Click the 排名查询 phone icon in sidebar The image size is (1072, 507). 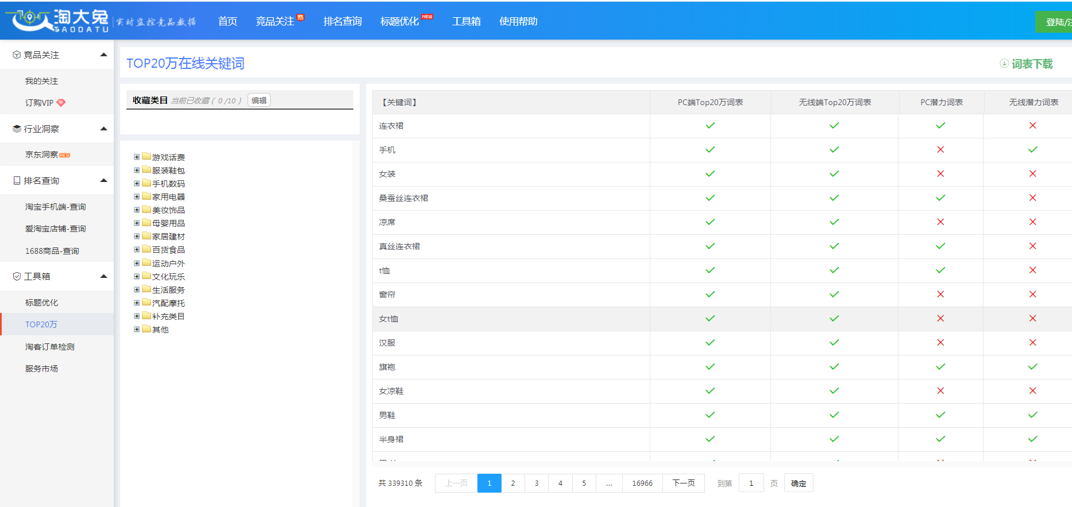17,180
